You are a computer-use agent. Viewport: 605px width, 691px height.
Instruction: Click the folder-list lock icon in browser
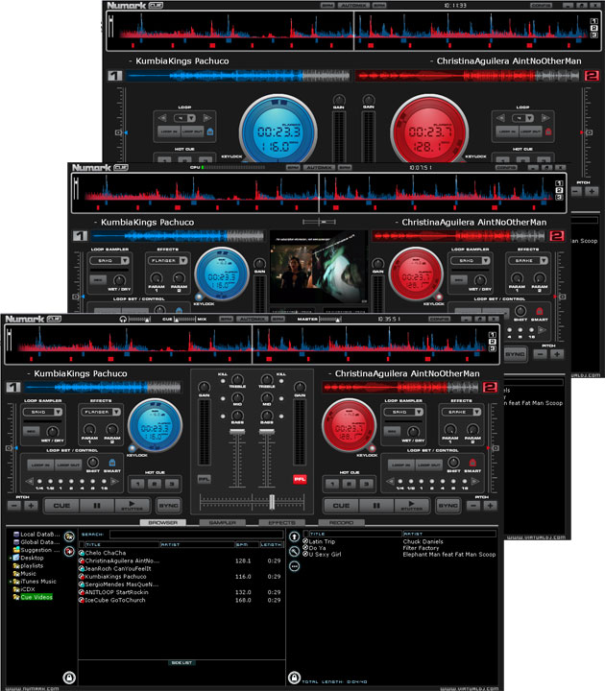tap(69, 678)
